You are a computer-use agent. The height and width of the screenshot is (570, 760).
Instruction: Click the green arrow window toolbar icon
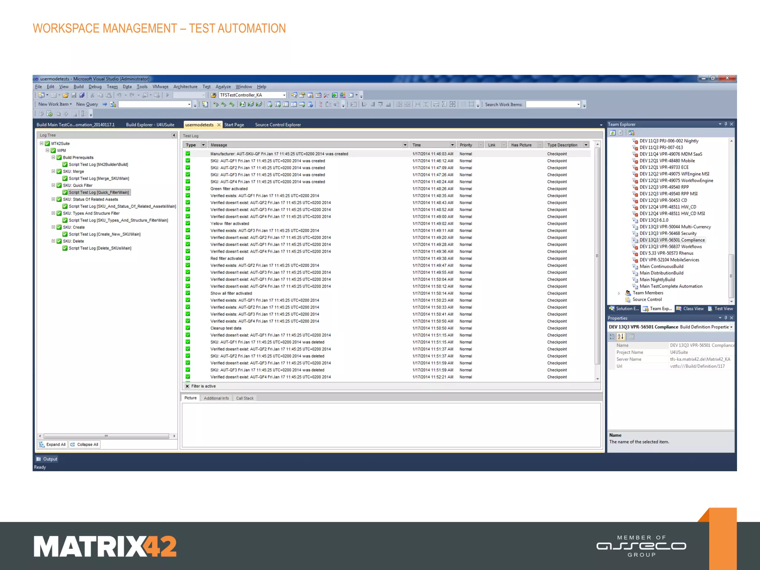[x=335, y=95]
